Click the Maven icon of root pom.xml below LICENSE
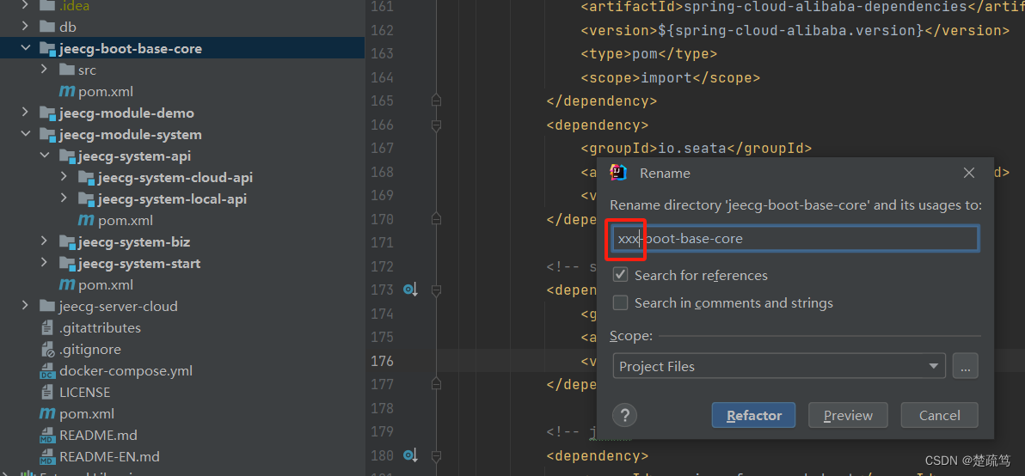 point(47,413)
